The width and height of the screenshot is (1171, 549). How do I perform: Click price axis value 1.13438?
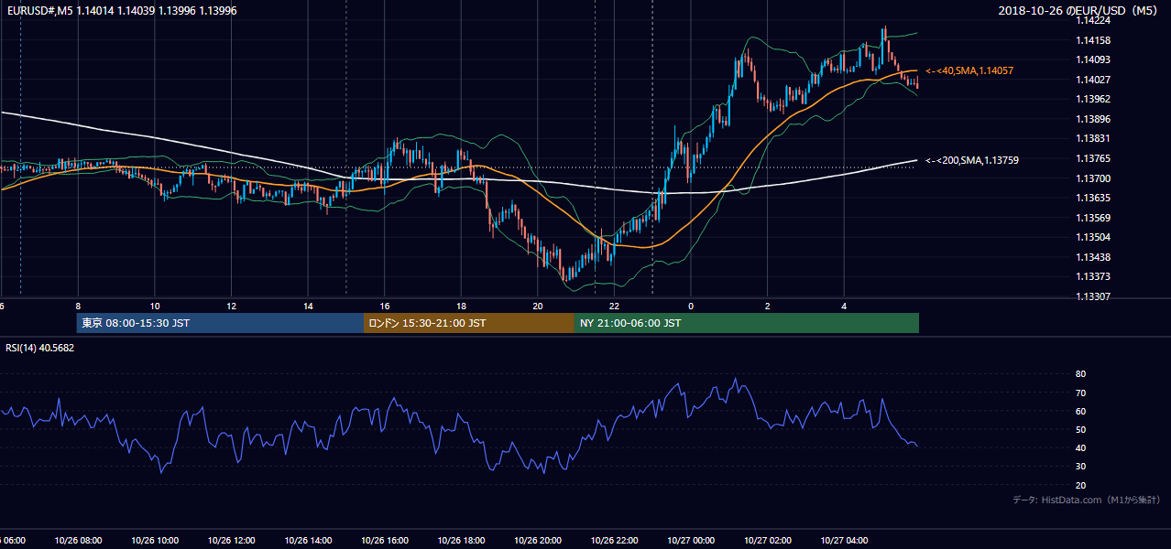click(x=1093, y=257)
